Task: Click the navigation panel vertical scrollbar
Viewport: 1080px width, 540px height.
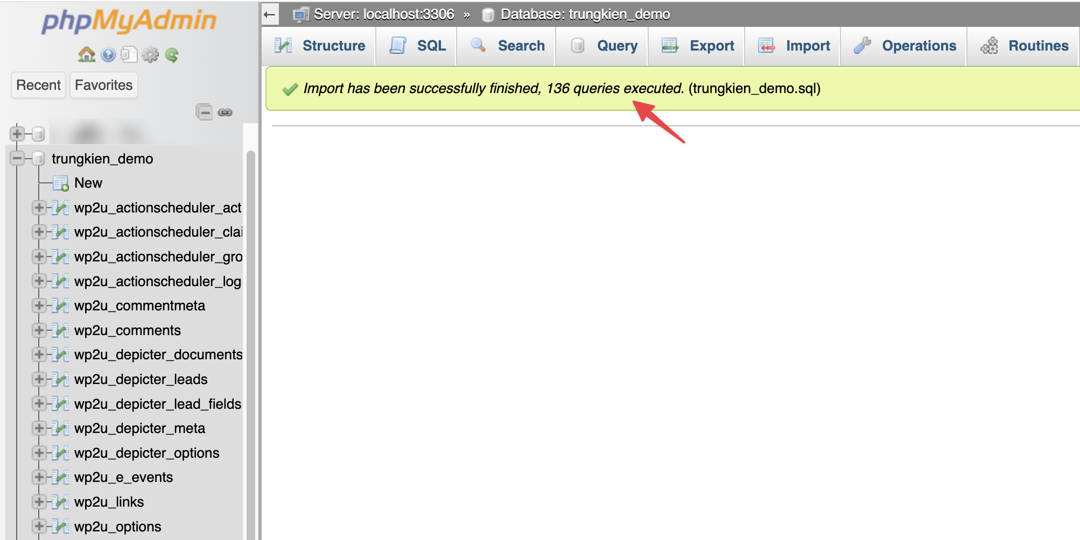Action: pos(250,344)
